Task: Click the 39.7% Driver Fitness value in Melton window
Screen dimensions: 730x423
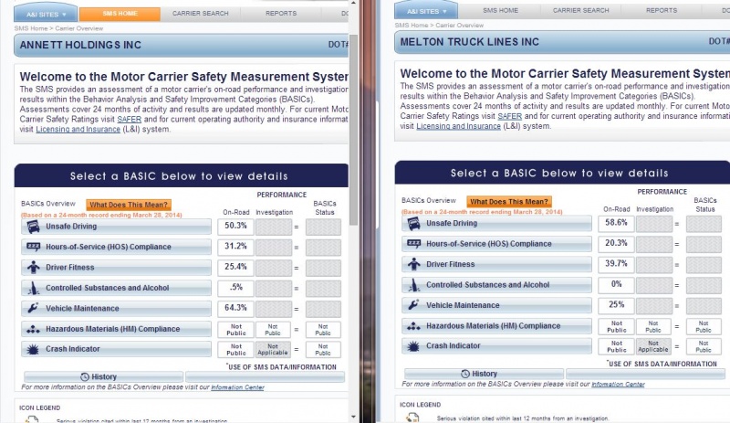Action: coord(616,264)
